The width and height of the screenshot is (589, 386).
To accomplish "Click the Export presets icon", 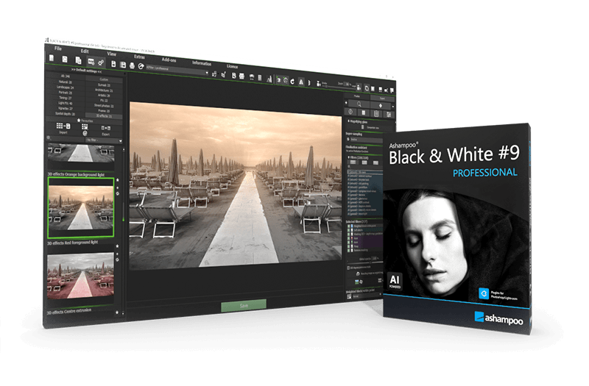I will (106, 128).
